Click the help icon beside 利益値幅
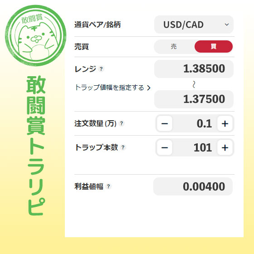Viewport: 254px width, 254px height. click(108, 186)
